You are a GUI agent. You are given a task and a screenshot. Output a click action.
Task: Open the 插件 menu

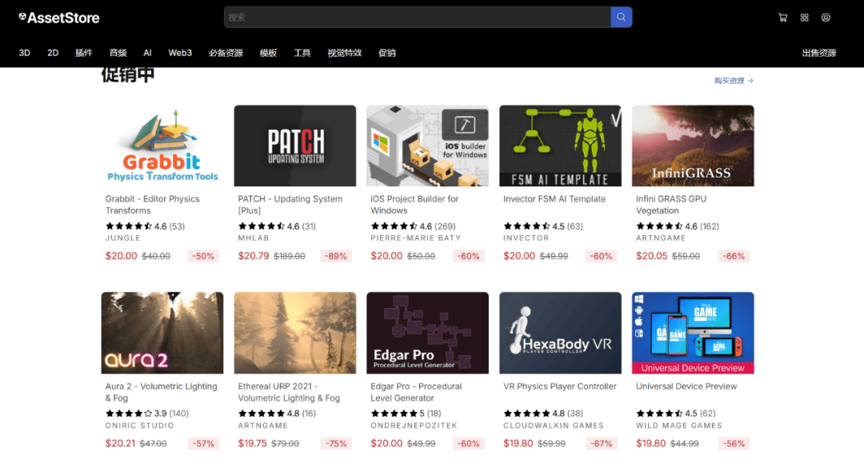pos(84,53)
